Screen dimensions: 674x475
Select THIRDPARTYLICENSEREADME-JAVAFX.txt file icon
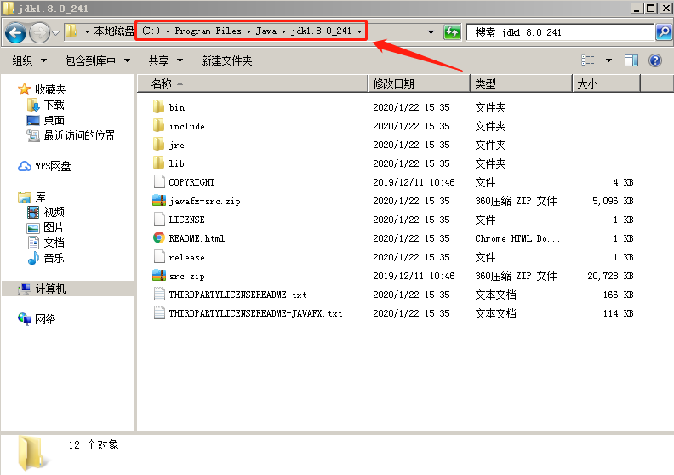click(x=159, y=313)
